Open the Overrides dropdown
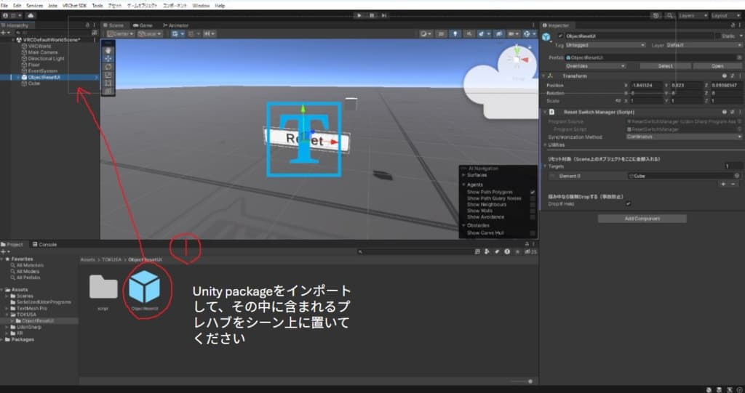 click(595, 66)
